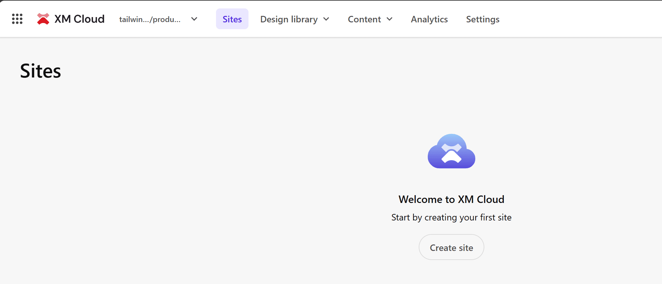Screen dimensions: 662x284
Task: Click the chevron arrow beside Content
Action: click(x=389, y=19)
